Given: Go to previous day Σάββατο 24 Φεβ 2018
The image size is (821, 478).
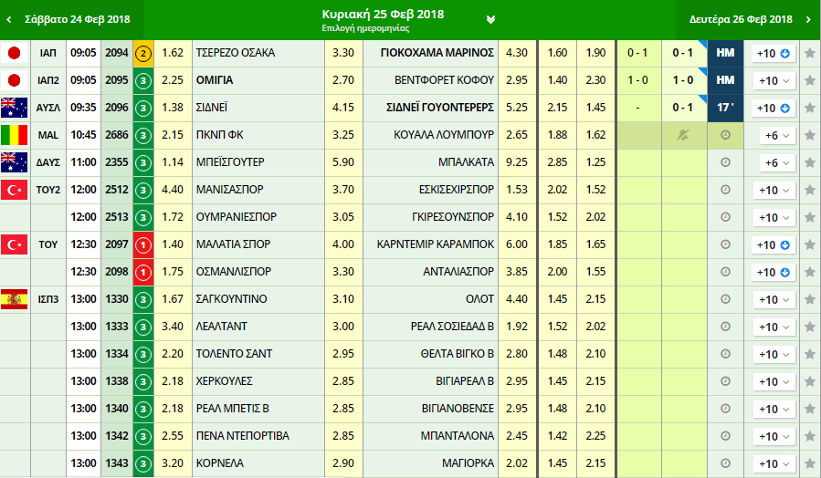Looking at the screenshot, I should tap(71, 19).
